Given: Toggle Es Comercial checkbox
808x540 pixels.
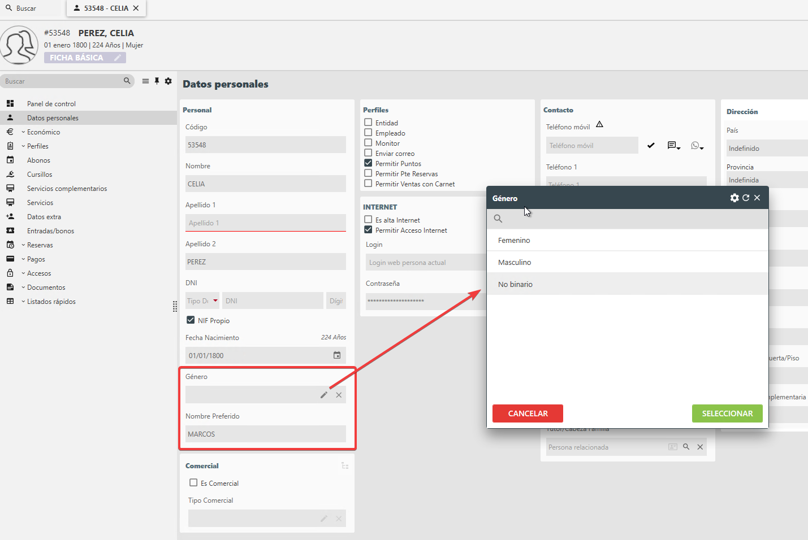Looking at the screenshot, I should click(193, 483).
